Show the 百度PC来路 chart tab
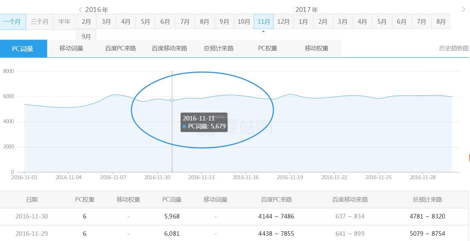Viewport: 470px width, 241px height. pos(121,48)
